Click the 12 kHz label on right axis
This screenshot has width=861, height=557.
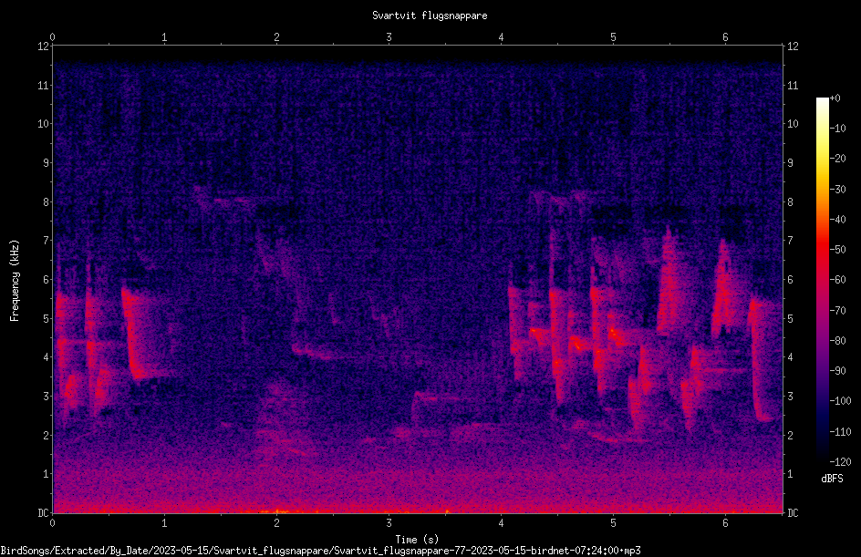(793, 46)
